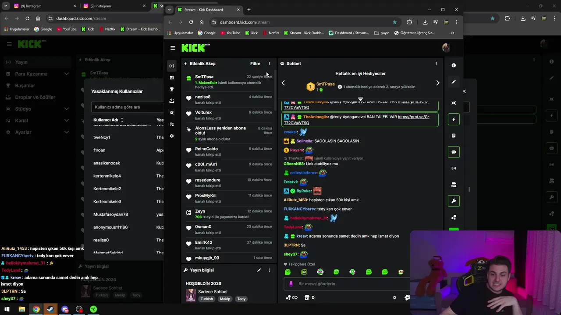Expand more bookmarks chevron in front window
This screenshot has height=315, width=561.
click(x=452, y=33)
